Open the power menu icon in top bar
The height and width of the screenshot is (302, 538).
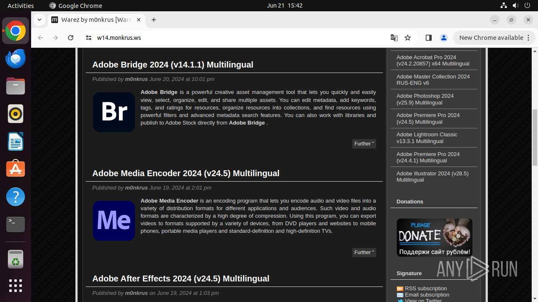coord(528,5)
